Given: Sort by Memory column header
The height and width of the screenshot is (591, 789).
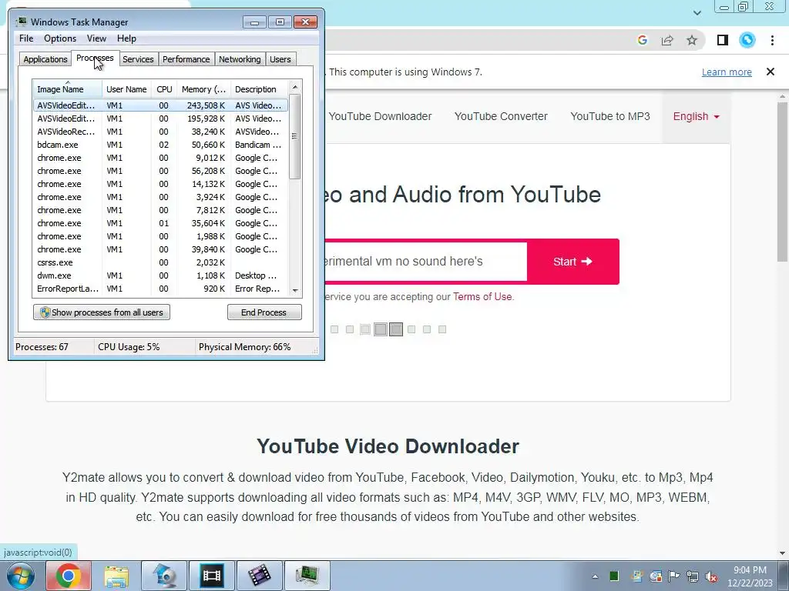Looking at the screenshot, I should [x=203, y=89].
